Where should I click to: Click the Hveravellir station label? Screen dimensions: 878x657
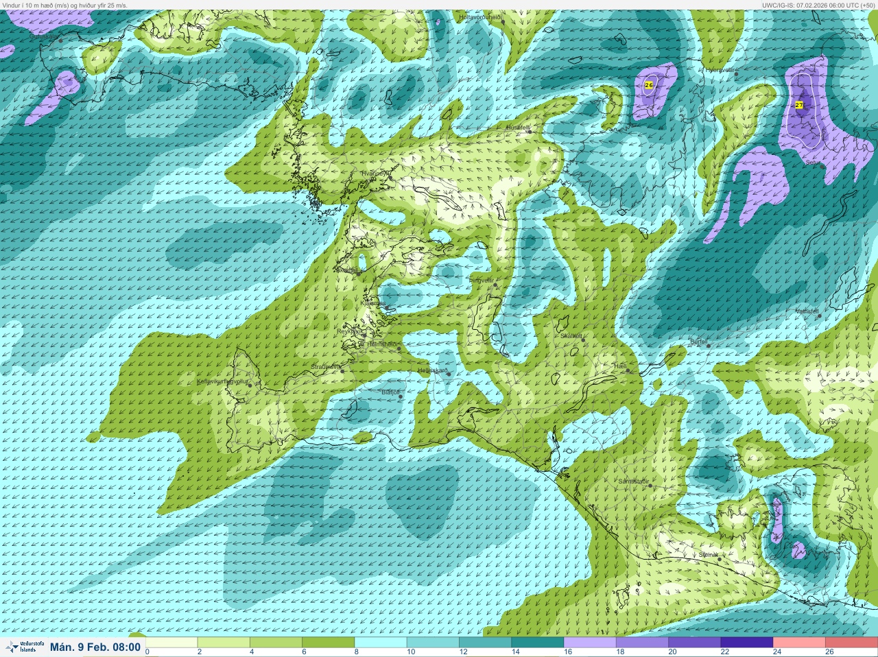(x=720, y=70)
